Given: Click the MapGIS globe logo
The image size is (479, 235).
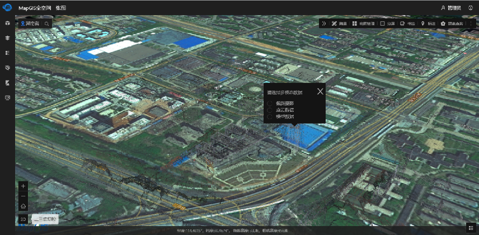Looking at the screenshot, I should (7, 8).
